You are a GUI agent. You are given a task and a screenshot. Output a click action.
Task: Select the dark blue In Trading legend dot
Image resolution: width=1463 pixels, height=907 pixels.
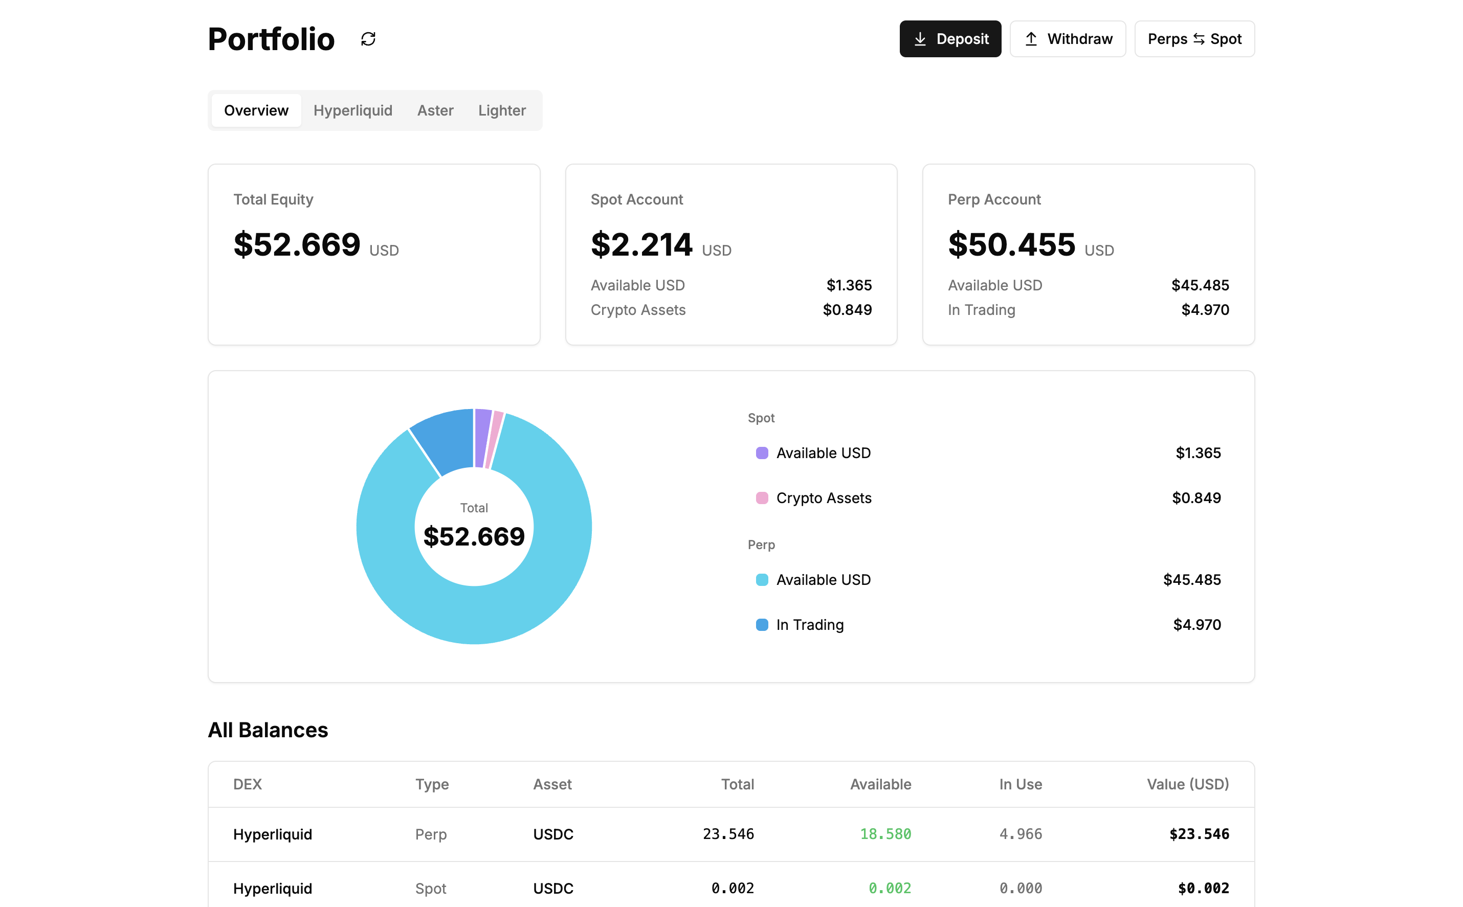click(x=762, y=624)
